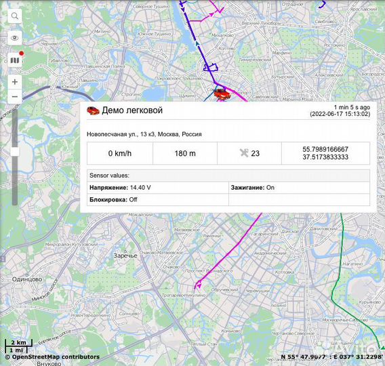
Task: Click the zoom level slider handle
Action: click(15, 151)
